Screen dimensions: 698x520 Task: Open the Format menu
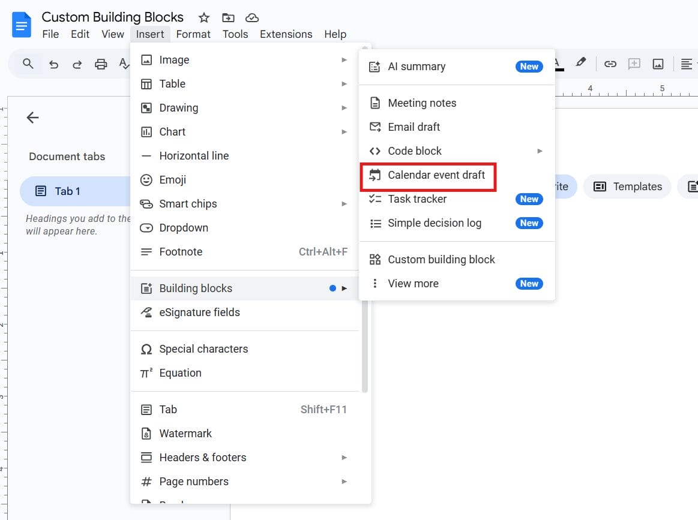(x=193, y=34)
